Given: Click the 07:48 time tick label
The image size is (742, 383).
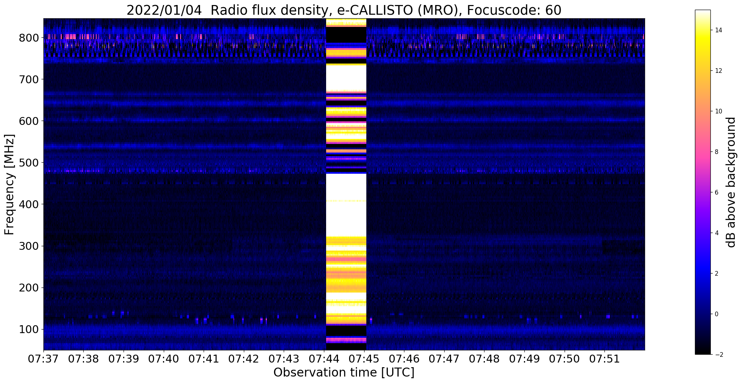Looking at the screenshot, I should [484, 359].
